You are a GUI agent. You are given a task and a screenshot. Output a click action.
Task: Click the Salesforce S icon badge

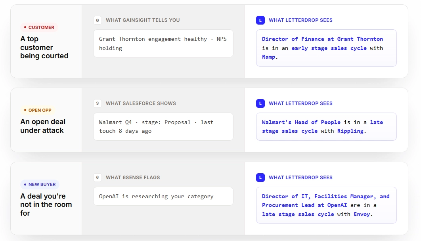[98, 103]
